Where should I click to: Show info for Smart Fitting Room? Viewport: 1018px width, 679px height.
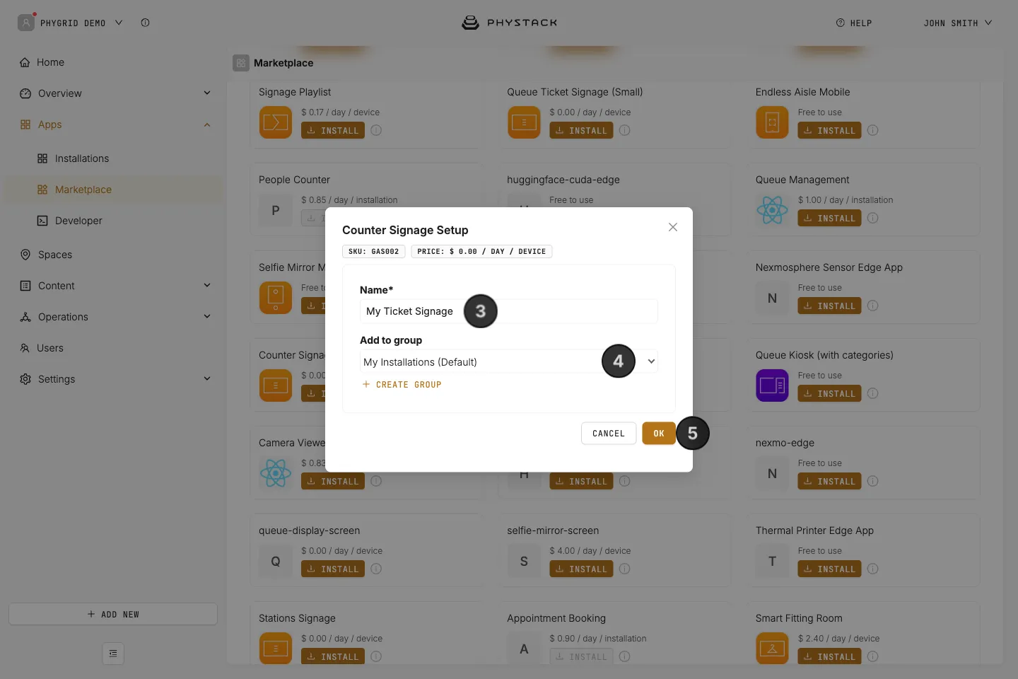click(x=873, y=656)
